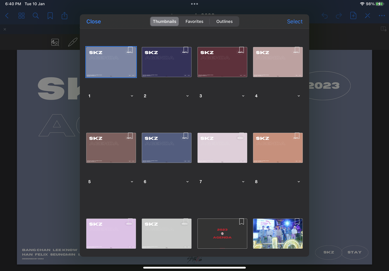Screen dimensions: 389x271
Task: Open the page 5 brown SKZ thumbnail
Action: tap(111, 148)
